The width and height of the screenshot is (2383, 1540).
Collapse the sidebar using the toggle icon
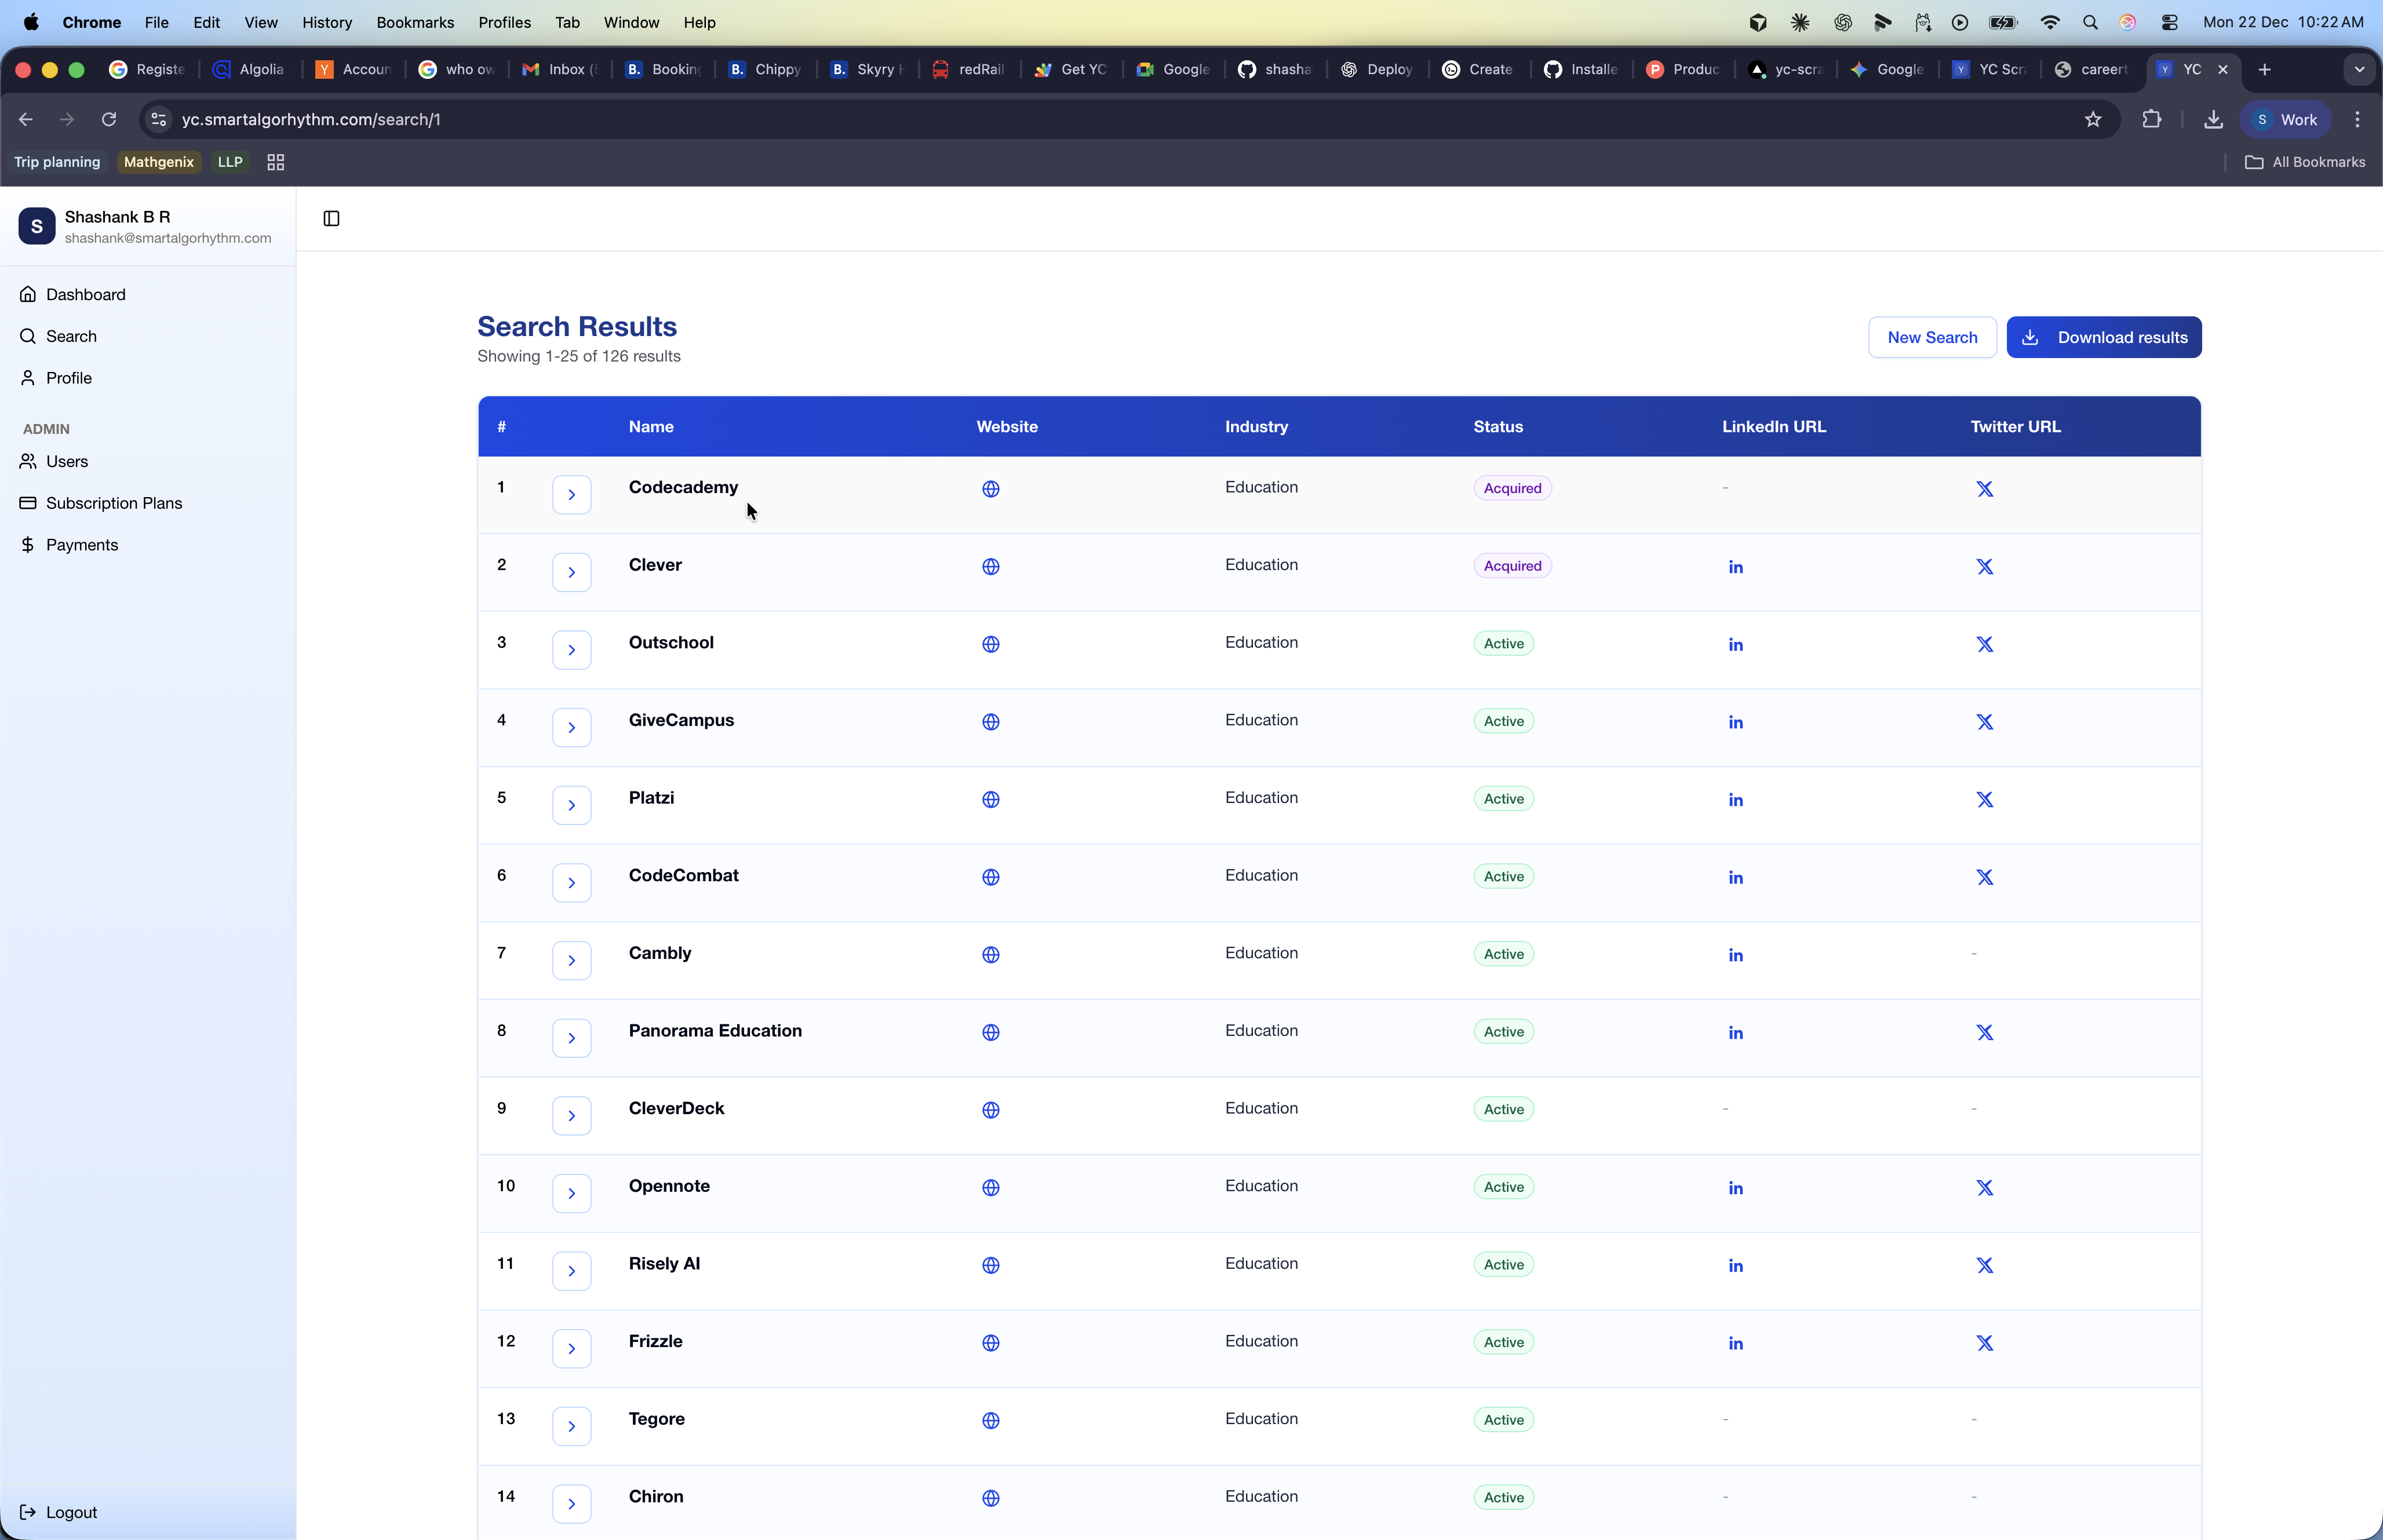pyautogui.click(x=331, y=218)
